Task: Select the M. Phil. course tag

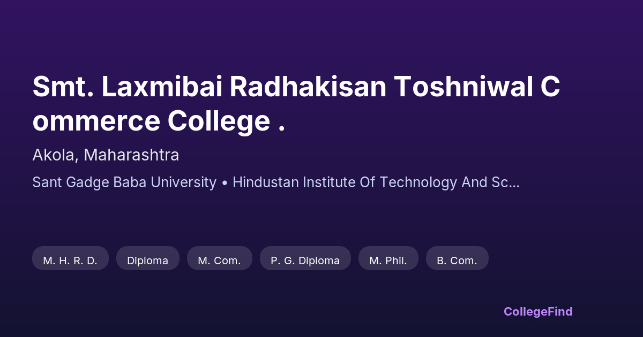Action: [388, 261]
